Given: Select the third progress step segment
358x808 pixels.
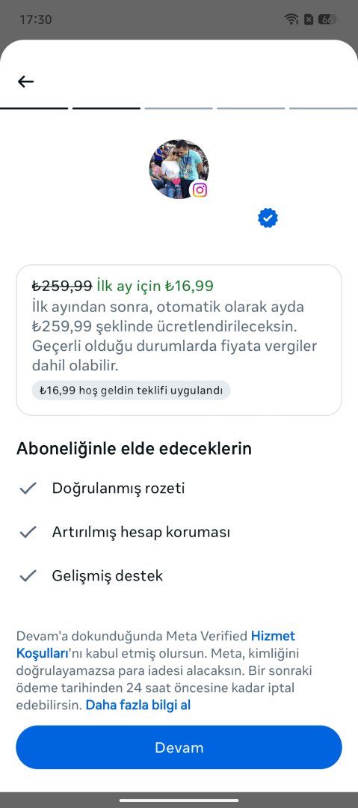Looking at the screenshot, I should [x=179, y=108].
